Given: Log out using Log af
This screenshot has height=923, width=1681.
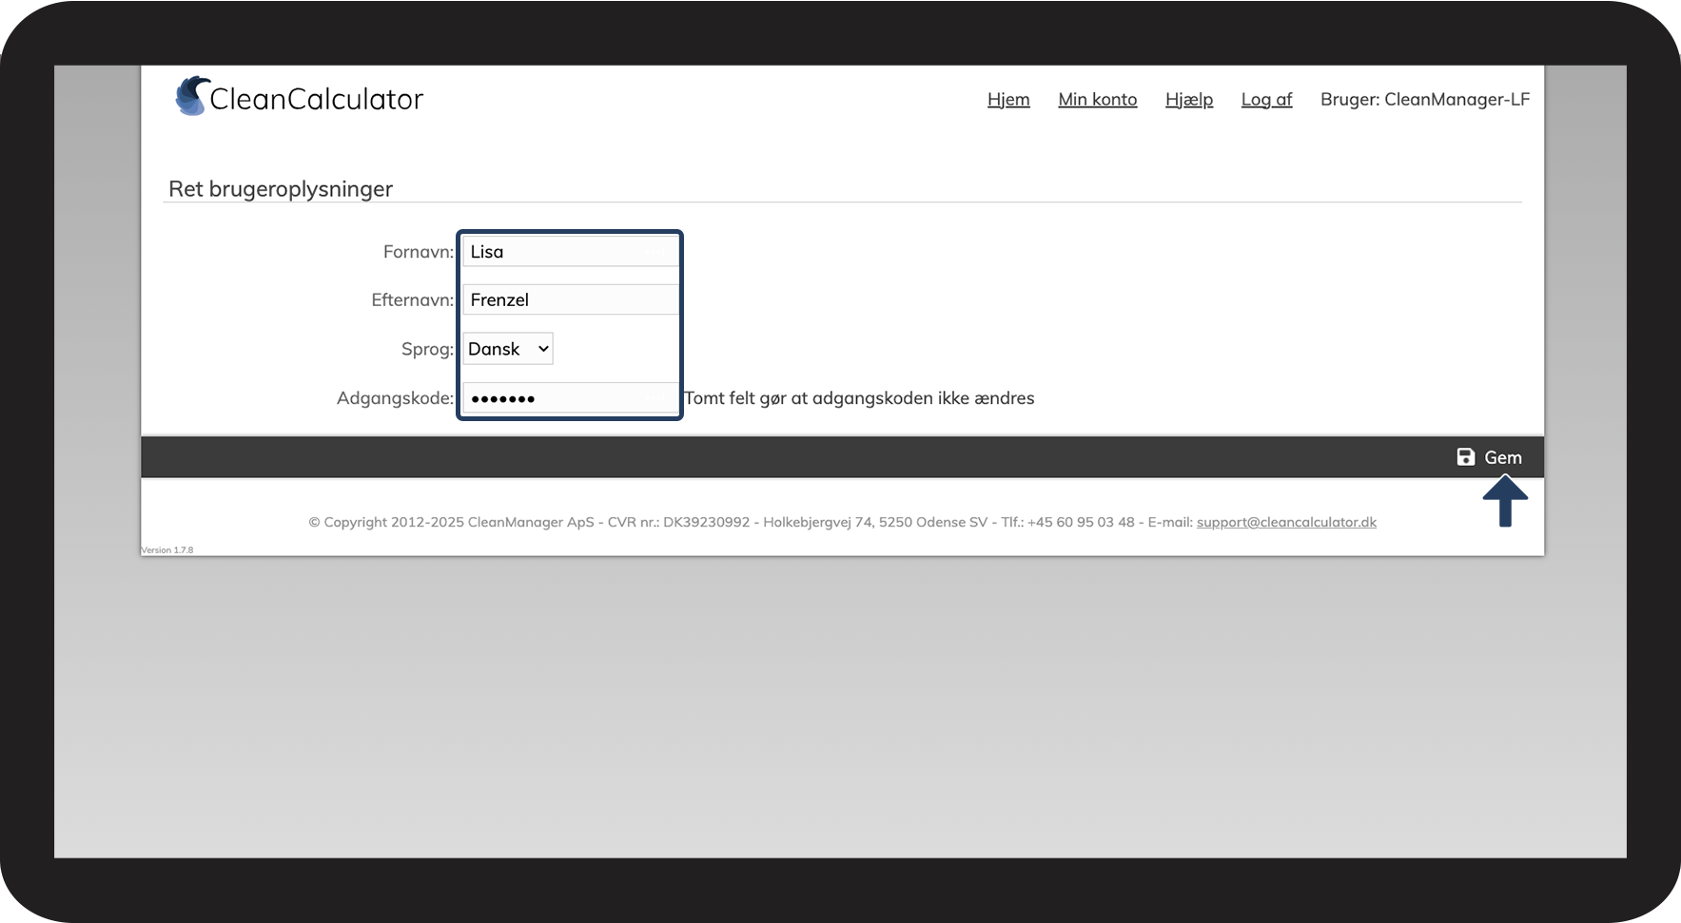Looking at the screenshot, I should coord(1265,100).
